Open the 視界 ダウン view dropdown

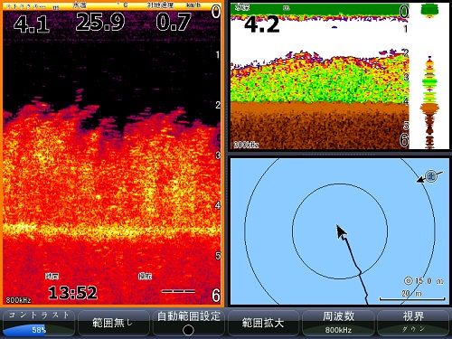click(x=413, y=323)
